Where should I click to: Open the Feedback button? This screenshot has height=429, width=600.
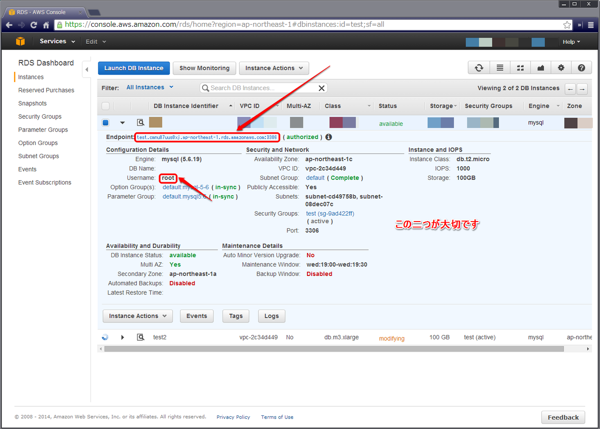click(x=563, y=417)
